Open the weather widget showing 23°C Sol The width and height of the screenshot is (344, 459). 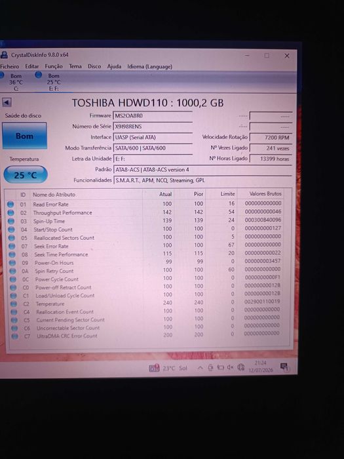pyautogui.click(x=168, y=368)
